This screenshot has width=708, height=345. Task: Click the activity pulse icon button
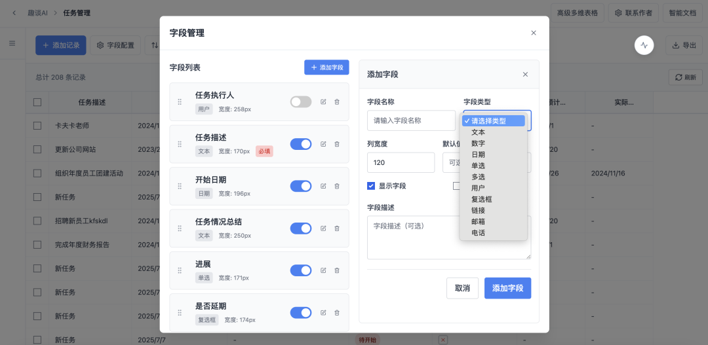(644, 45)
